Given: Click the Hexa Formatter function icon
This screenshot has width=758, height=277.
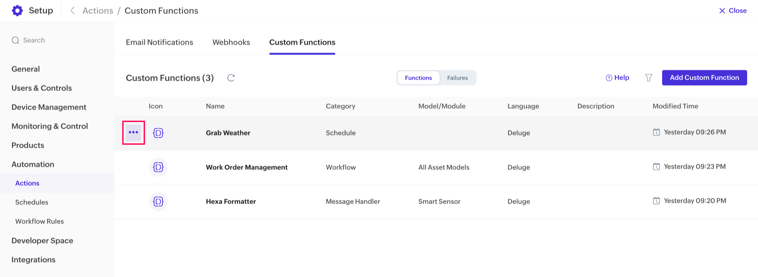Looking at the screenshot, I should (x=158, y=202).
